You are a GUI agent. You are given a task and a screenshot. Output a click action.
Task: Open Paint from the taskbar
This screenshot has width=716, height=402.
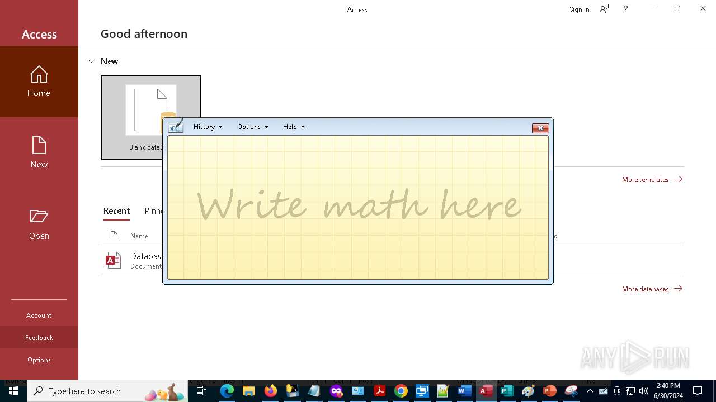[528, 391]
